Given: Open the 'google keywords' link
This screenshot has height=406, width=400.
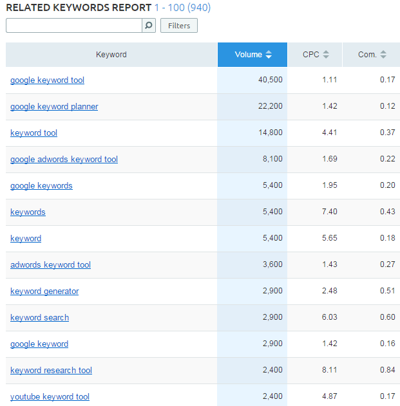Looking at the screenshot, I should tap(41, 186).
